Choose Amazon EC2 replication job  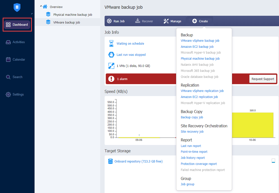[x=199, y=97]
